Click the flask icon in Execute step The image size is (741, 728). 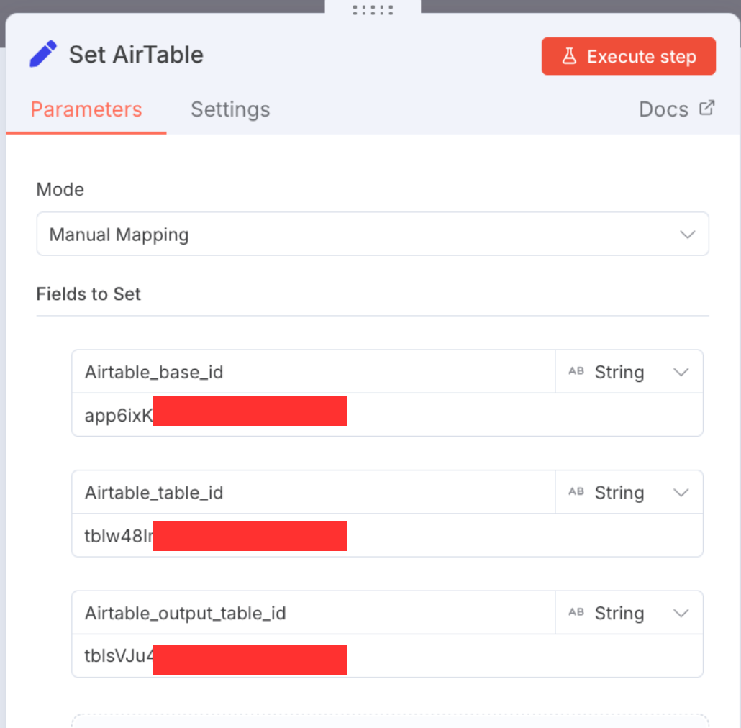569,56
